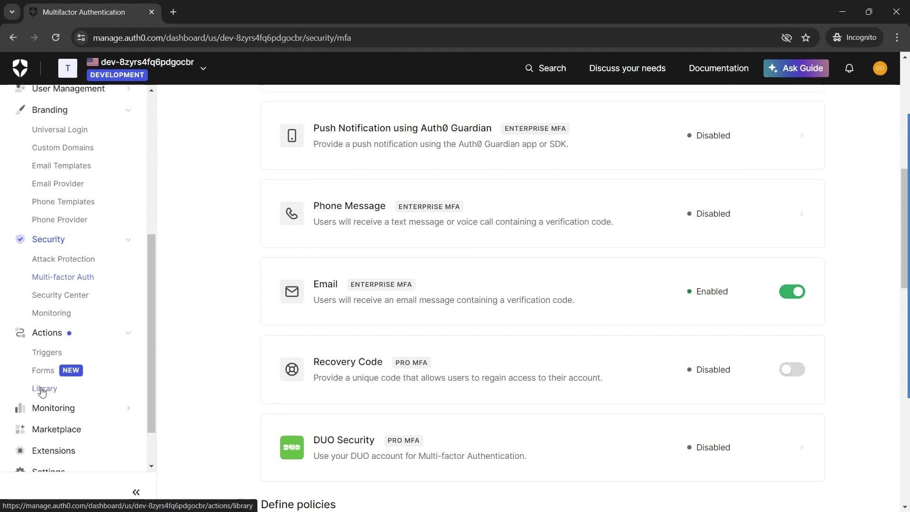Click the Marketplace sidebar item
Image resolution: width=910 pixels, height=512 pixels.
[x=56, y=430]
